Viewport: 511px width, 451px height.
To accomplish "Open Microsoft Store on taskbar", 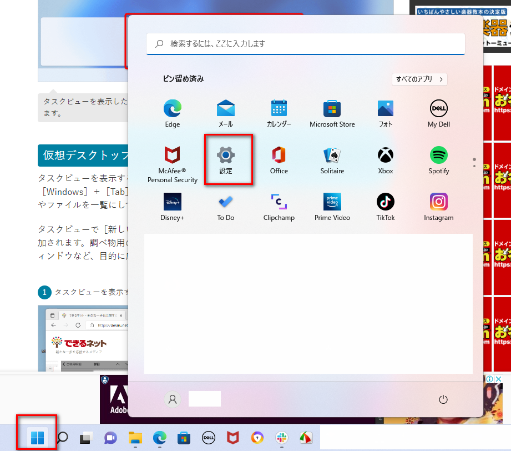I will [184, 438].
